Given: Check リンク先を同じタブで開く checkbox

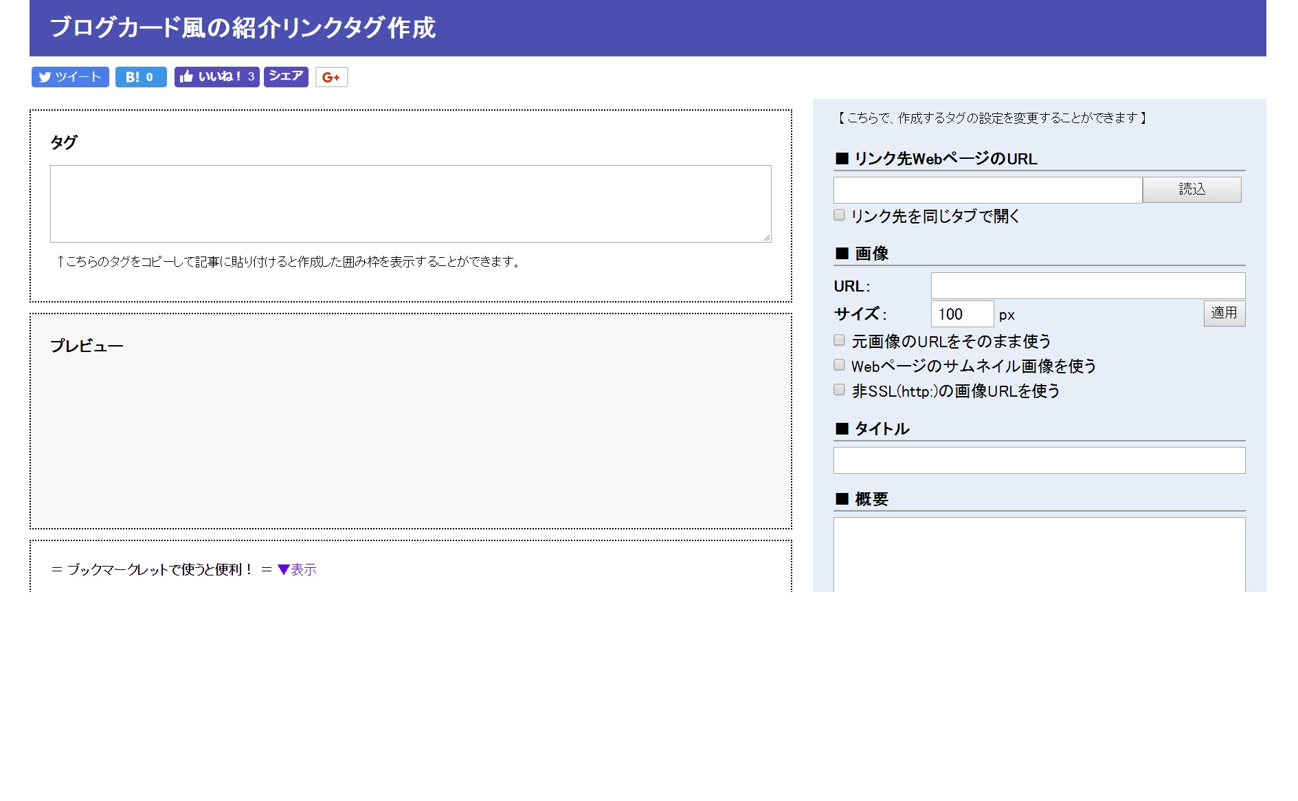Looking at the screenshot, I should point(839,215).
